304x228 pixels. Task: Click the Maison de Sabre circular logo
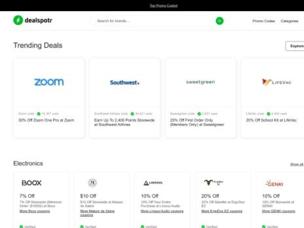coord(92,182)
